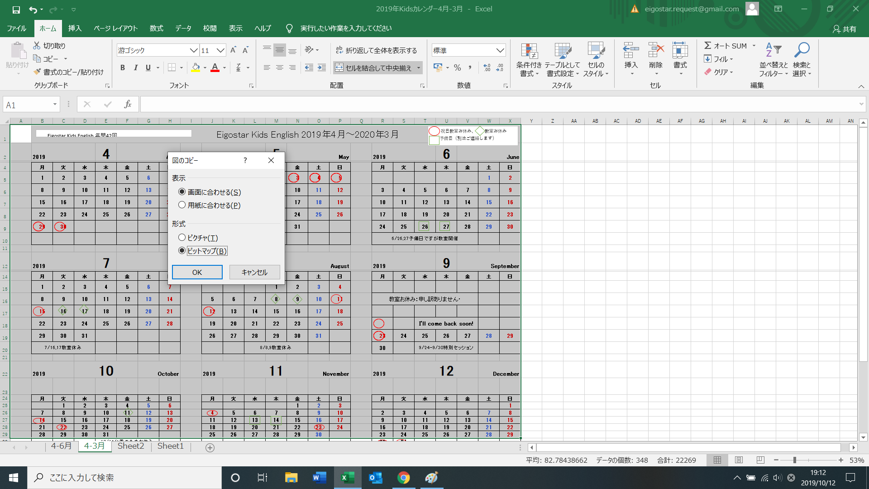The width and height of the screenshot is (869, 489).
Task: Switch to データ ribbon tab
Action: [183, 29]
